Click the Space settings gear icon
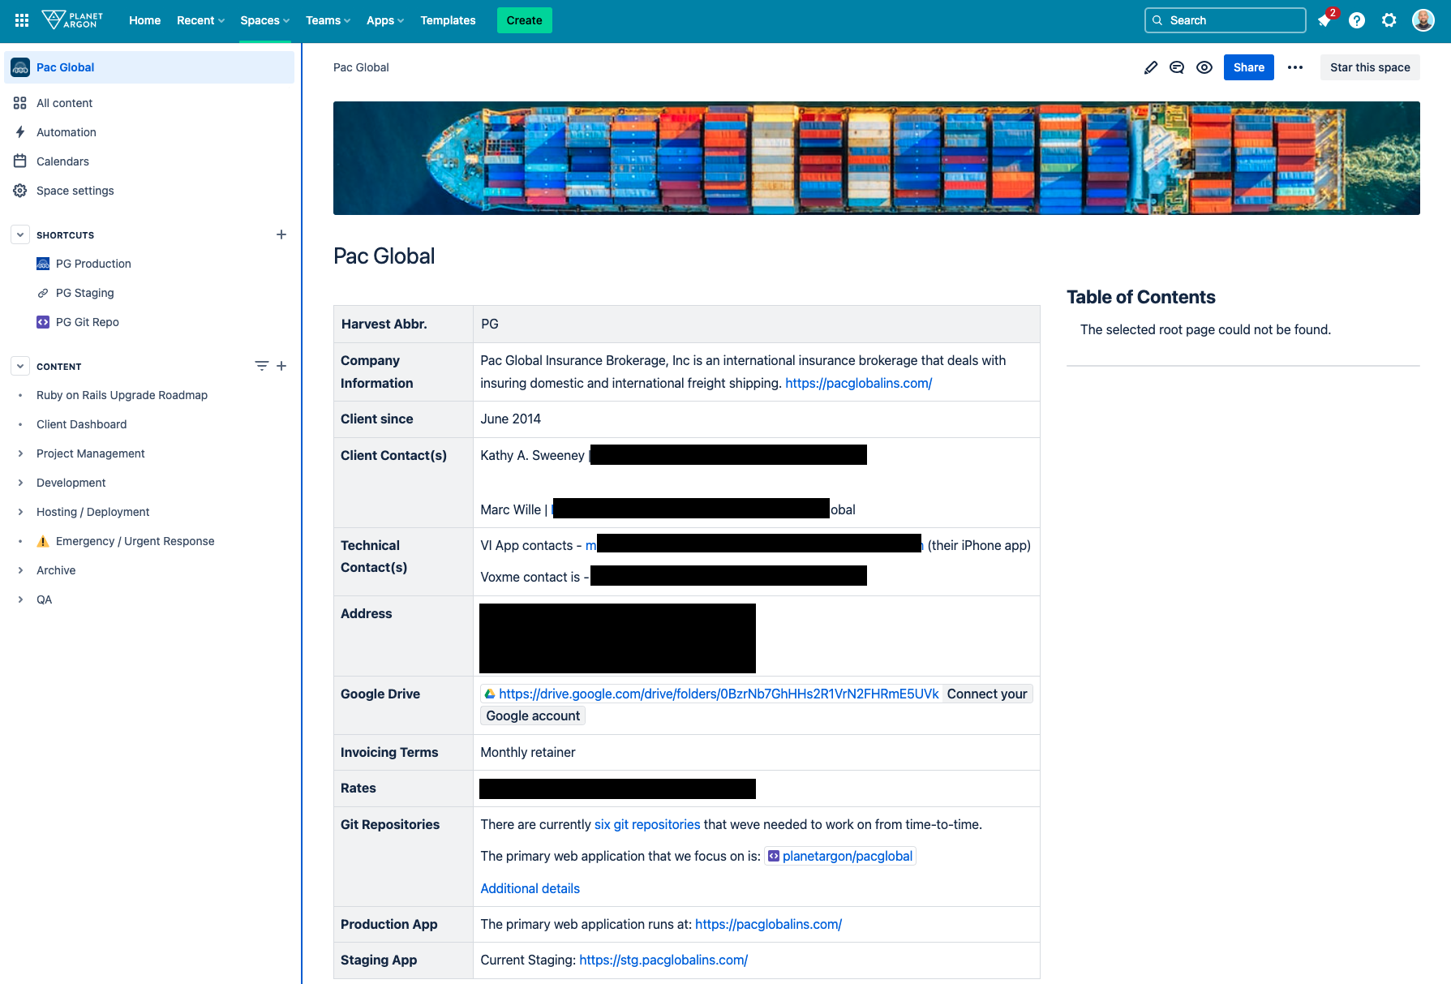This screenshot has width=1451, height=984. click(20, 191)
